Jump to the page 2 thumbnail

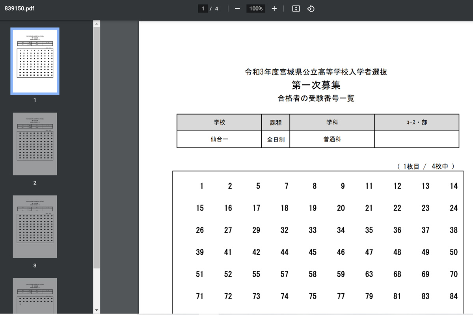[35, 144]
